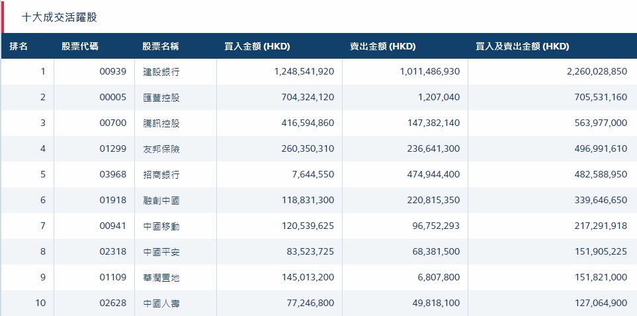Viewport: 637px width, 316px height.
Task: Click rank number 5
Action: point(43,174)
